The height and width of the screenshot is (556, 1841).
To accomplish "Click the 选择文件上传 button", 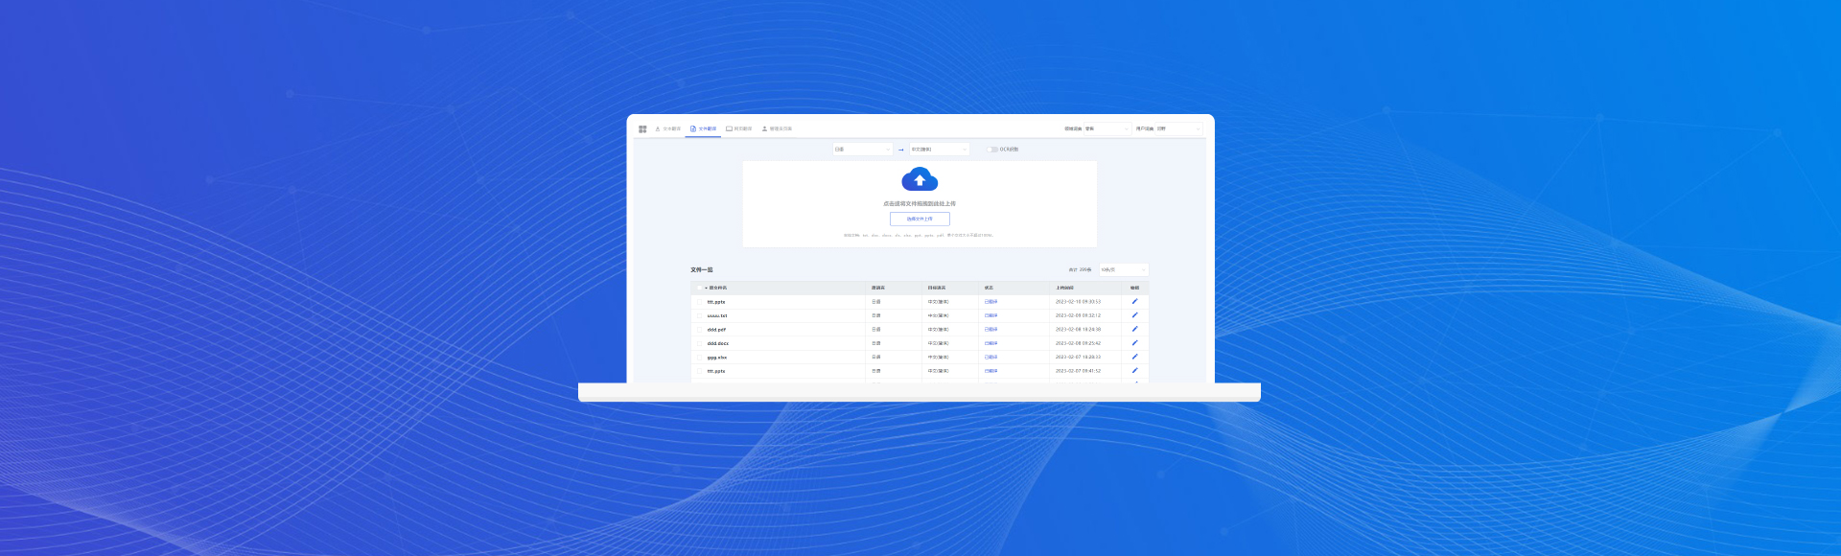I will (x=920, y=219).
